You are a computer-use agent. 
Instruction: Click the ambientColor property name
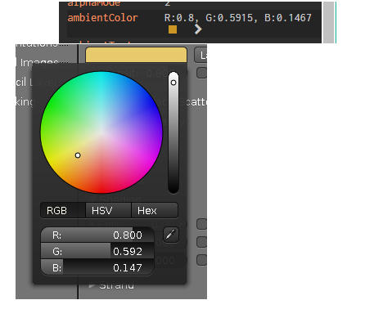tap(102, 18)
